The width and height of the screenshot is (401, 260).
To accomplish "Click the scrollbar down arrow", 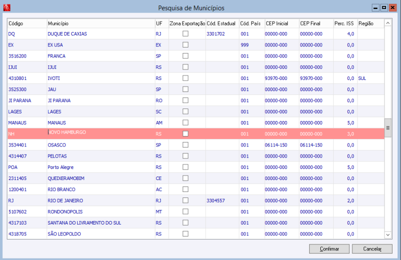I will tap(387, 234).
